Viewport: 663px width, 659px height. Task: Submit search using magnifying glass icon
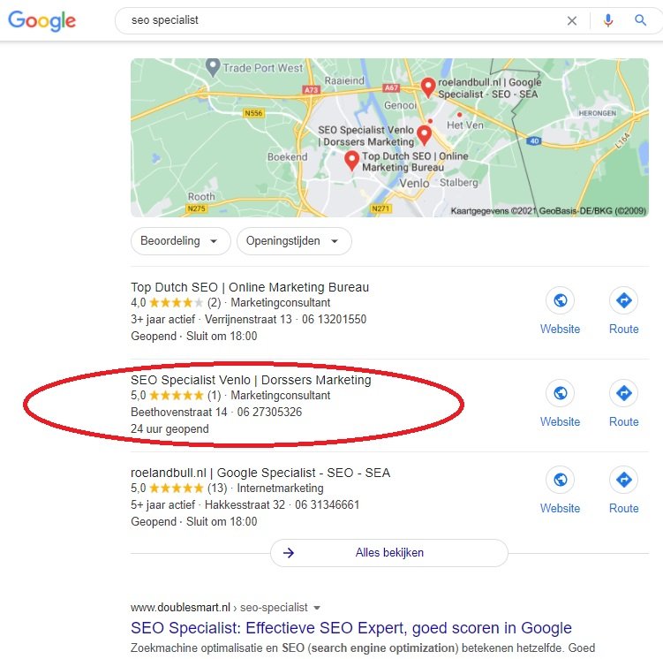tap(641, 20)
